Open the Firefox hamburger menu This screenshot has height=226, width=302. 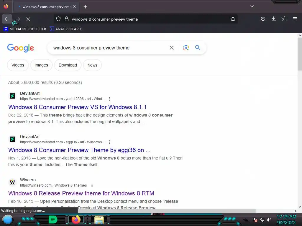(295, 19)
